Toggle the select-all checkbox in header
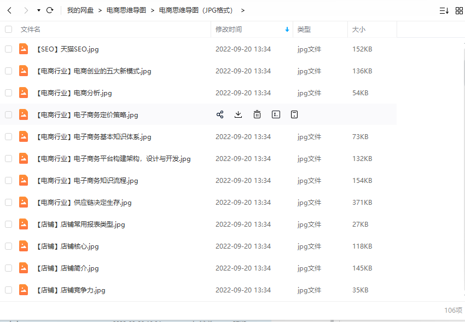The width and height of the screenshot is (465, 322). (x=9, y=30)
